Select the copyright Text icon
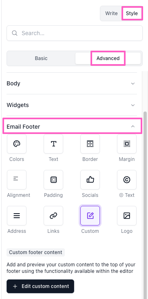The height and width of the screenshot is (299, 148). click(127, 180)
